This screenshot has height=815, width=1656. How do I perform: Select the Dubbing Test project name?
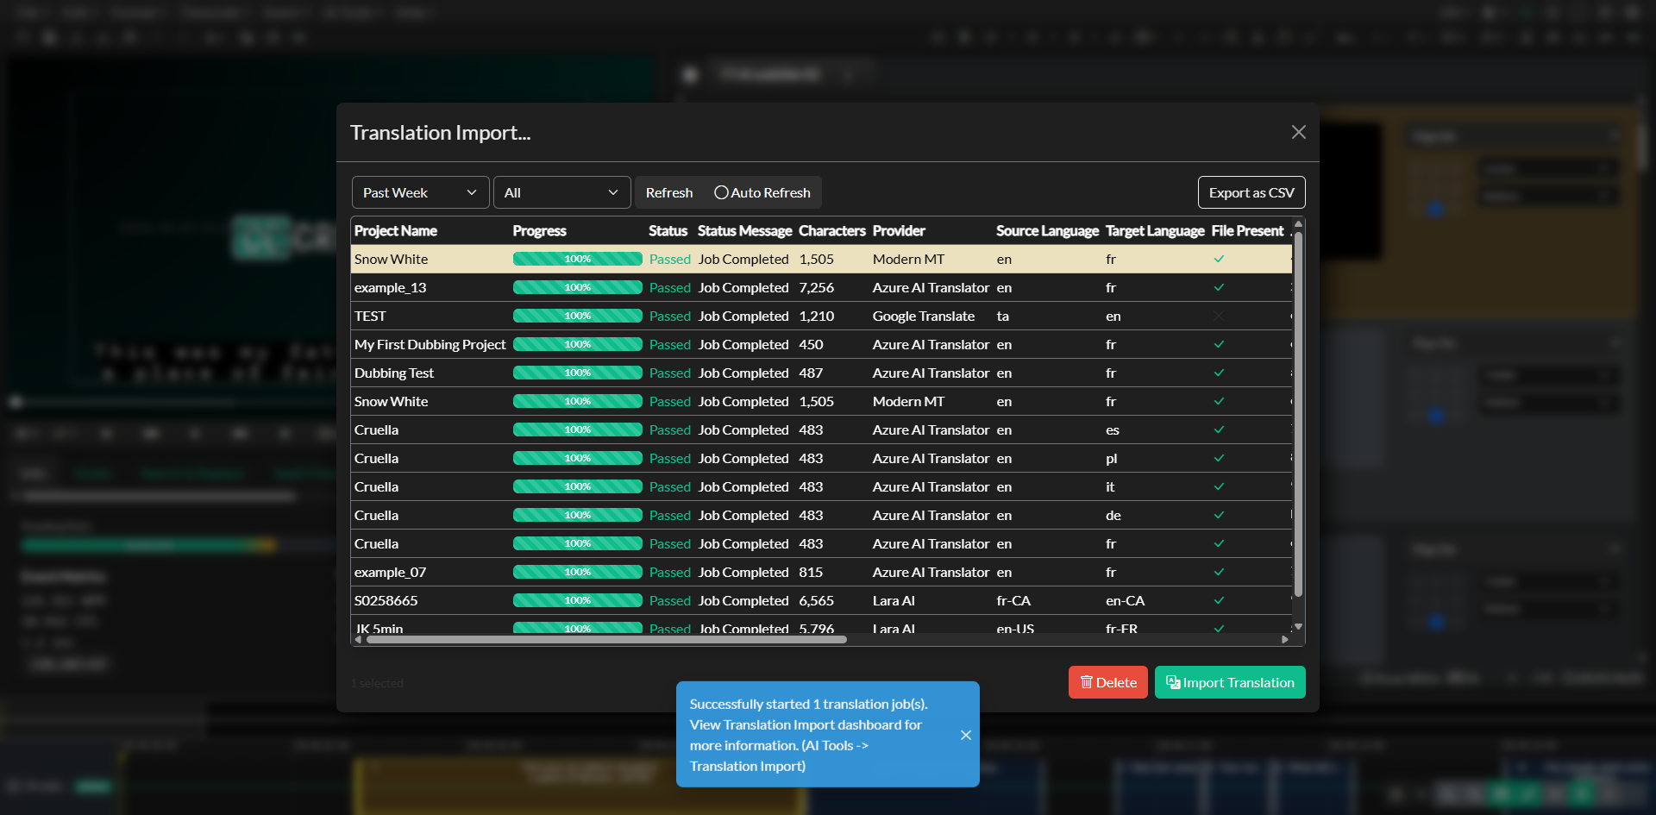394,373
